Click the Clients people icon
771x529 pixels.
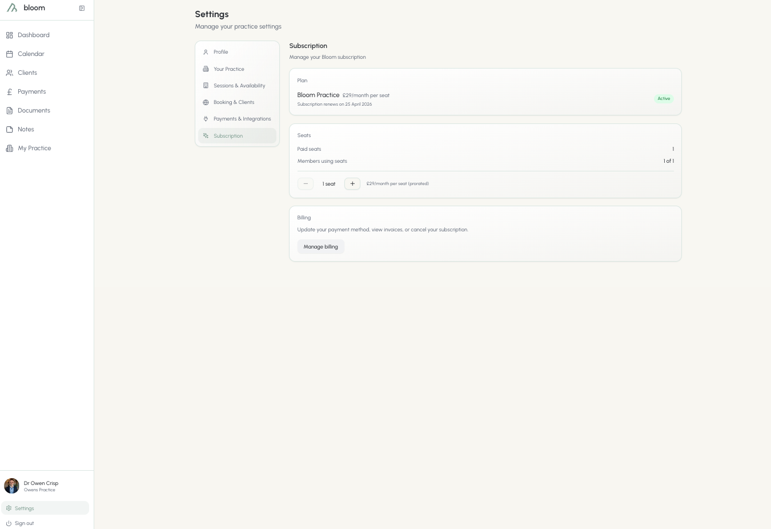point(10,73)
